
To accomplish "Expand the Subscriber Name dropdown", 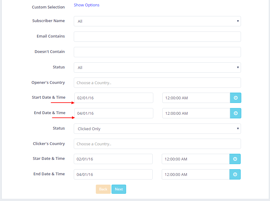I will [x=157, y=21].
